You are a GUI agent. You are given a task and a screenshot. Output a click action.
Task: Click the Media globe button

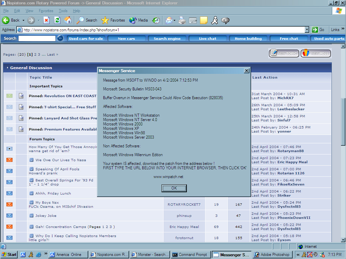(139, 20)
